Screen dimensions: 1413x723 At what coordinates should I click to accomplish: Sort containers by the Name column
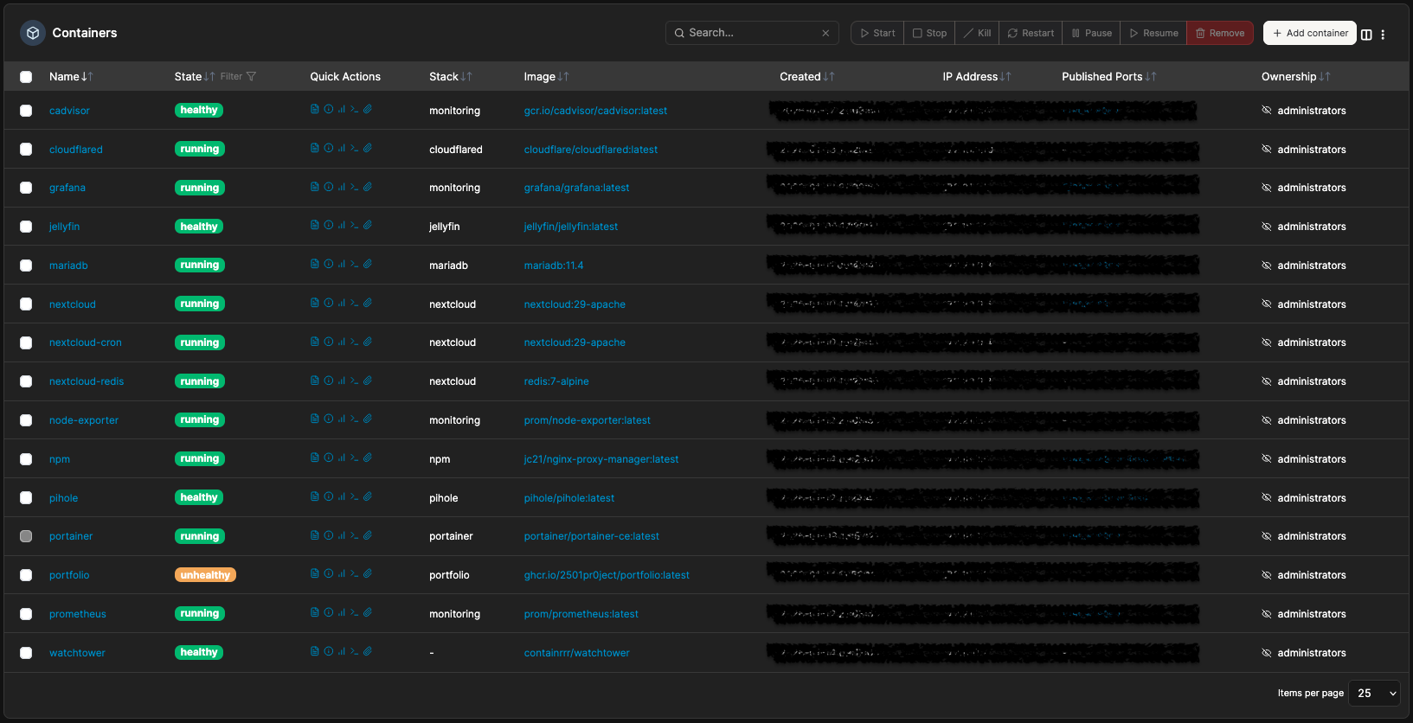click(71, 76)
